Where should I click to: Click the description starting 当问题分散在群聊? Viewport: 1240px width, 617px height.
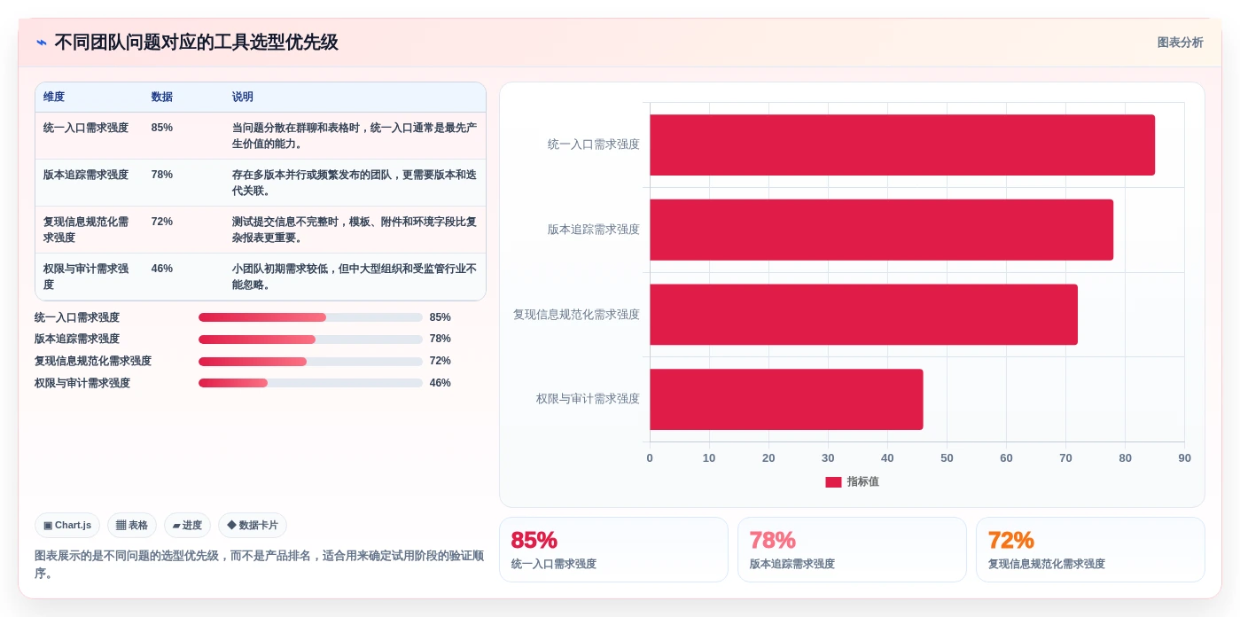point(355,136)
